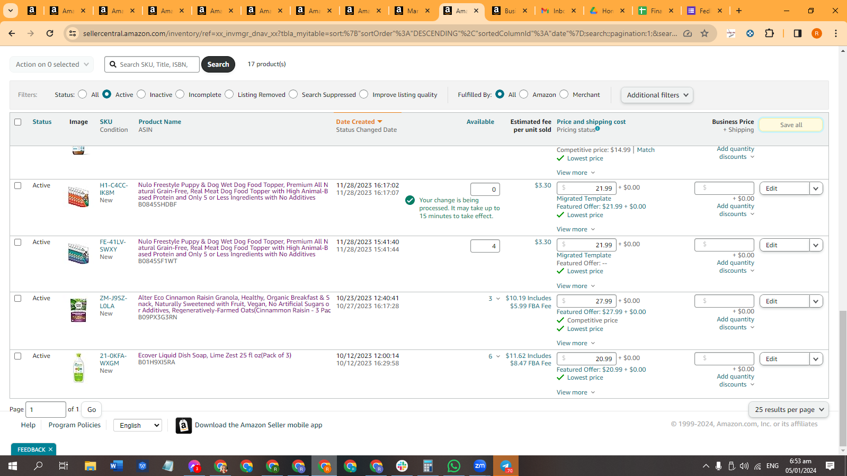The image size is (847, 476).
Task: Click the Page number input field
Action: tap(46, 410)
